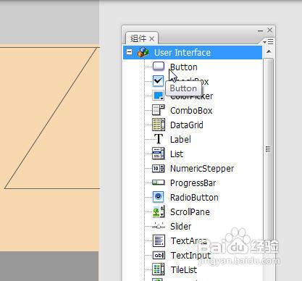Image resolution: width=302 pixels, height=281 pixels.
Task: Click the NumericStepper component icon
Action: [159, 168]
